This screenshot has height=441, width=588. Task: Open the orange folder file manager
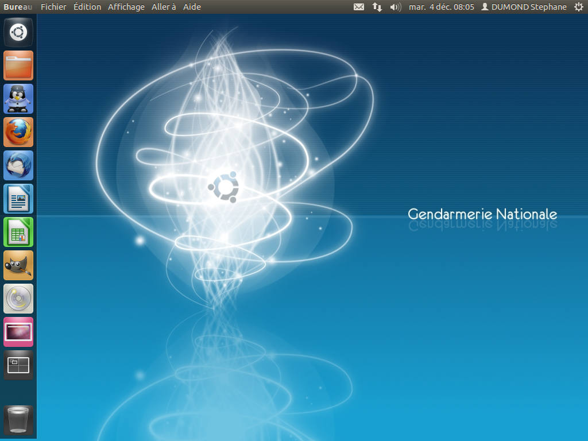18,65
